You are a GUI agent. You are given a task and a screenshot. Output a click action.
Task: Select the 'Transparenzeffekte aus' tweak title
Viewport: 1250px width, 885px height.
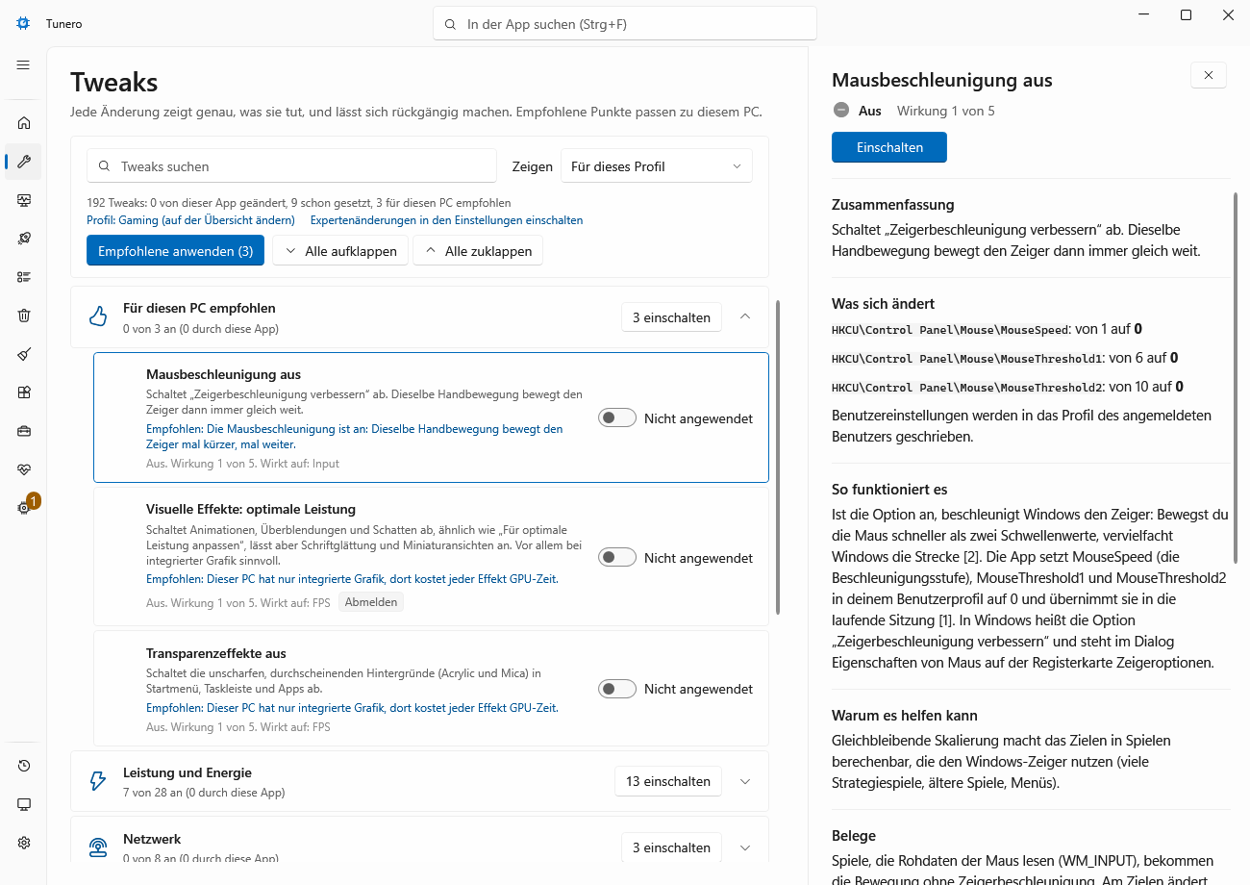(x=216, y=653)
